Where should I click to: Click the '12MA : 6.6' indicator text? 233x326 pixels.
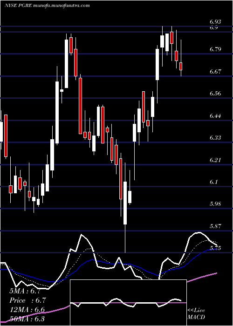tap(27, 310)
